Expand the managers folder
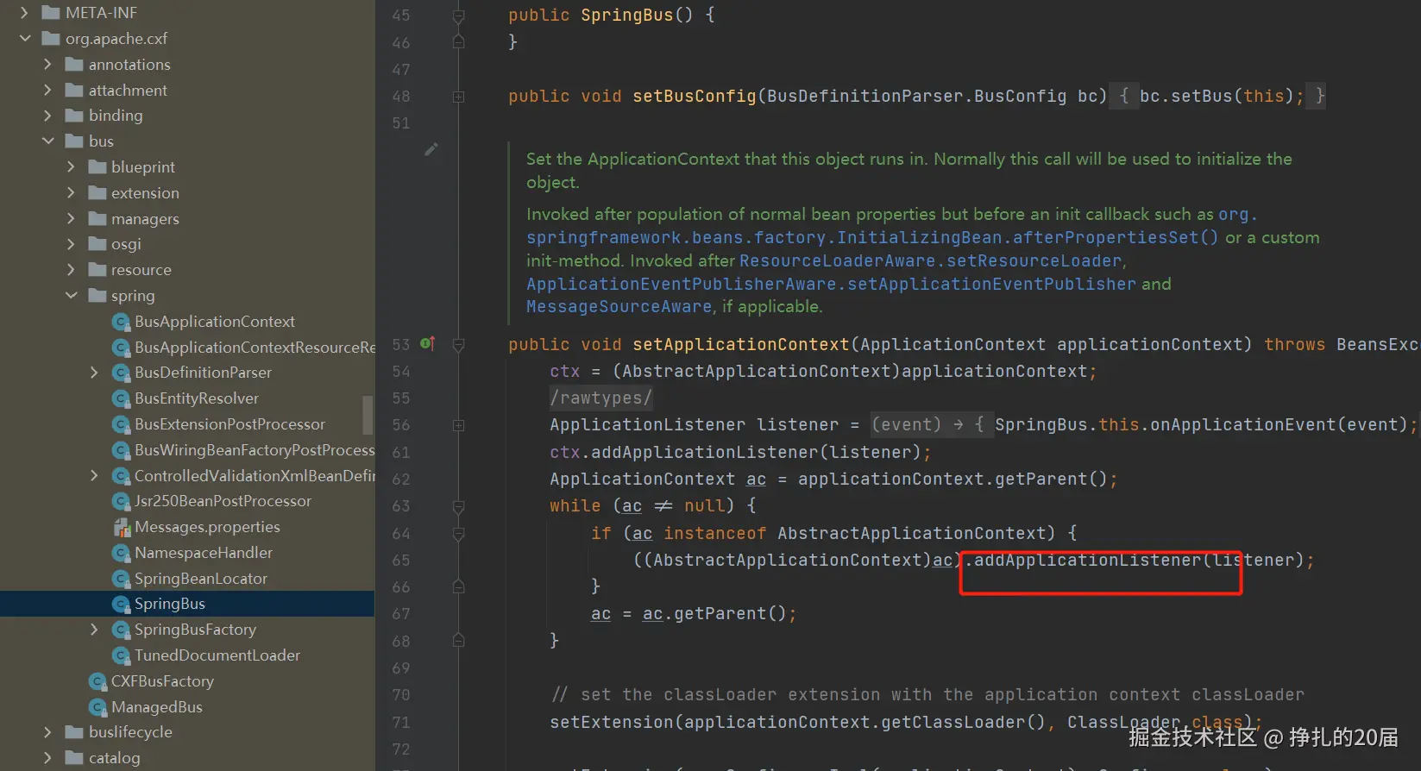Screen dimensions: 1421x771 pyautogui.click(x=71, y=219)
